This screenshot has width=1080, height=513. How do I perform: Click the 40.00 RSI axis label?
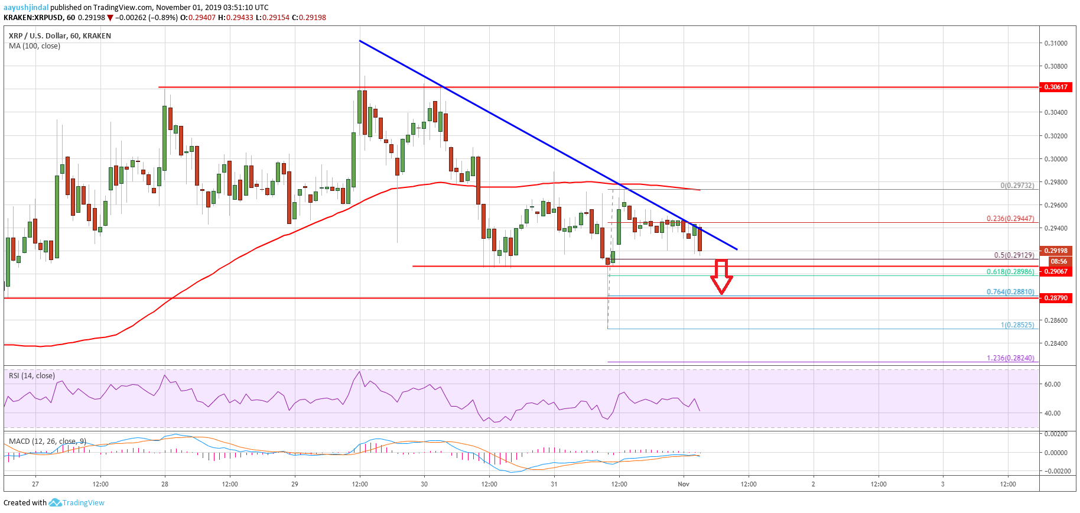(1052, 413)
